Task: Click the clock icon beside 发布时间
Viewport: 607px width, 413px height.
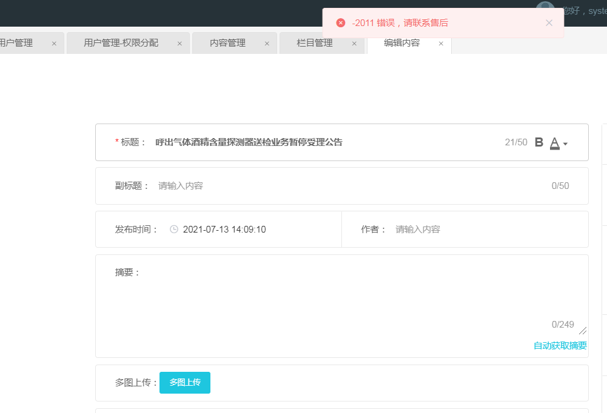Action: coord(174,230)
